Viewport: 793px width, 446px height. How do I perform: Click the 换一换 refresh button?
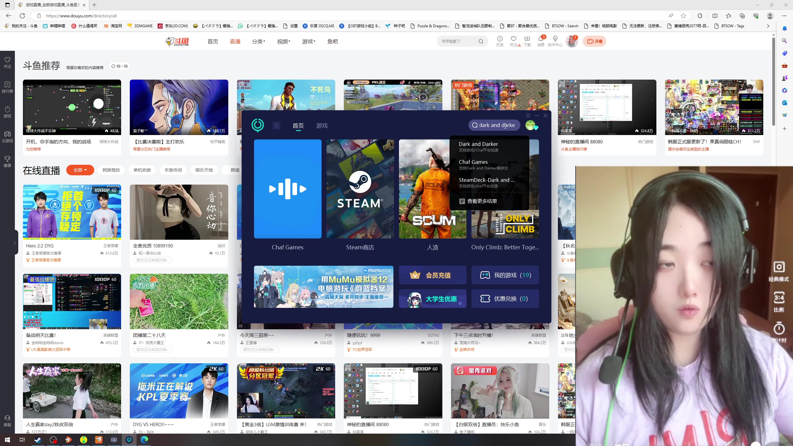[120, 66]
